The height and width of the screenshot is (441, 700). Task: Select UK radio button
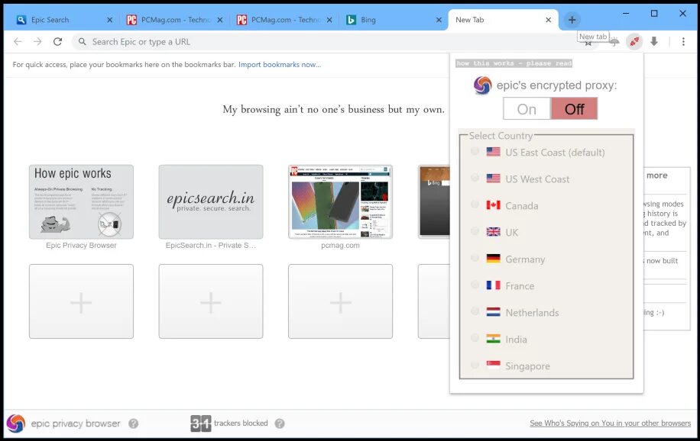pyautogui.click(x=475, y=231)
